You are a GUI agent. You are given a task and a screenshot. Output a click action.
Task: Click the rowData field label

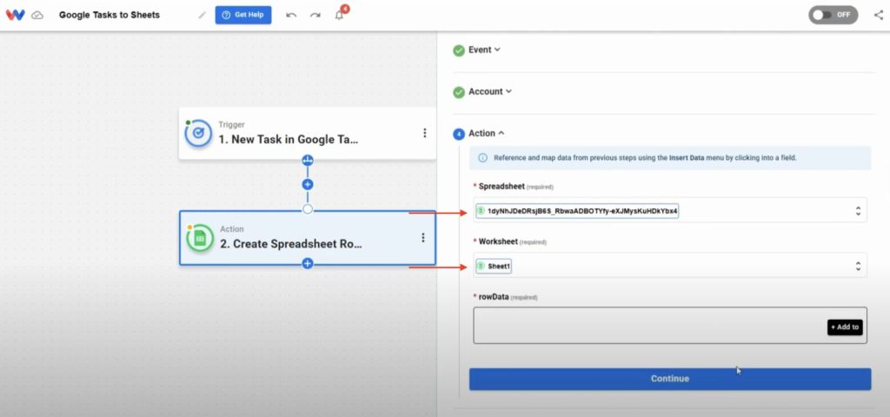tap(494, 297)
